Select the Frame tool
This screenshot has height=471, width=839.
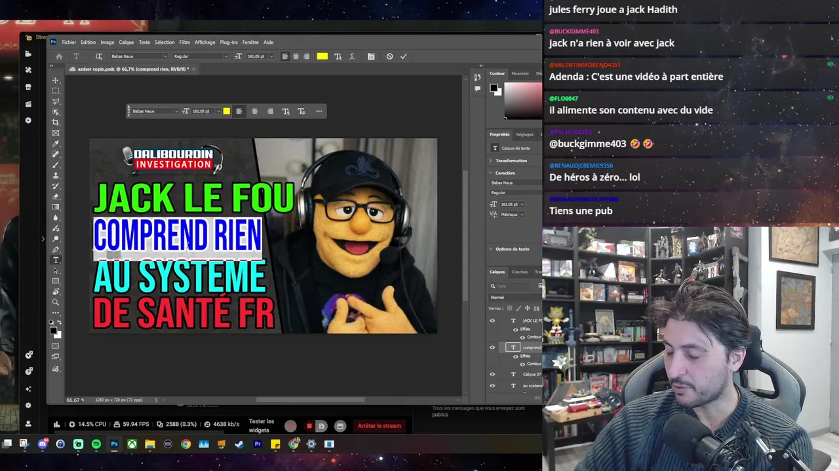click(56, 133)
